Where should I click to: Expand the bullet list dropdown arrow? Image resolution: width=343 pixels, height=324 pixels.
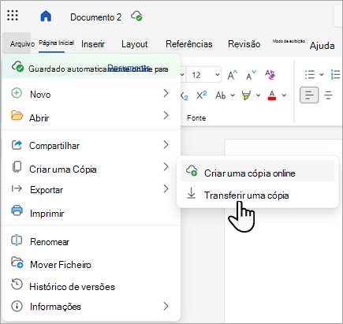click(x=321, y=75)
